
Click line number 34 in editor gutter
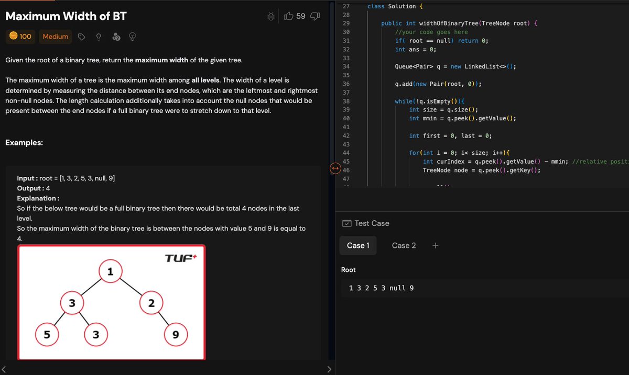345,66
